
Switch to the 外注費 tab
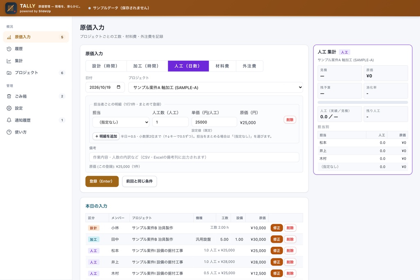point(249,66)
